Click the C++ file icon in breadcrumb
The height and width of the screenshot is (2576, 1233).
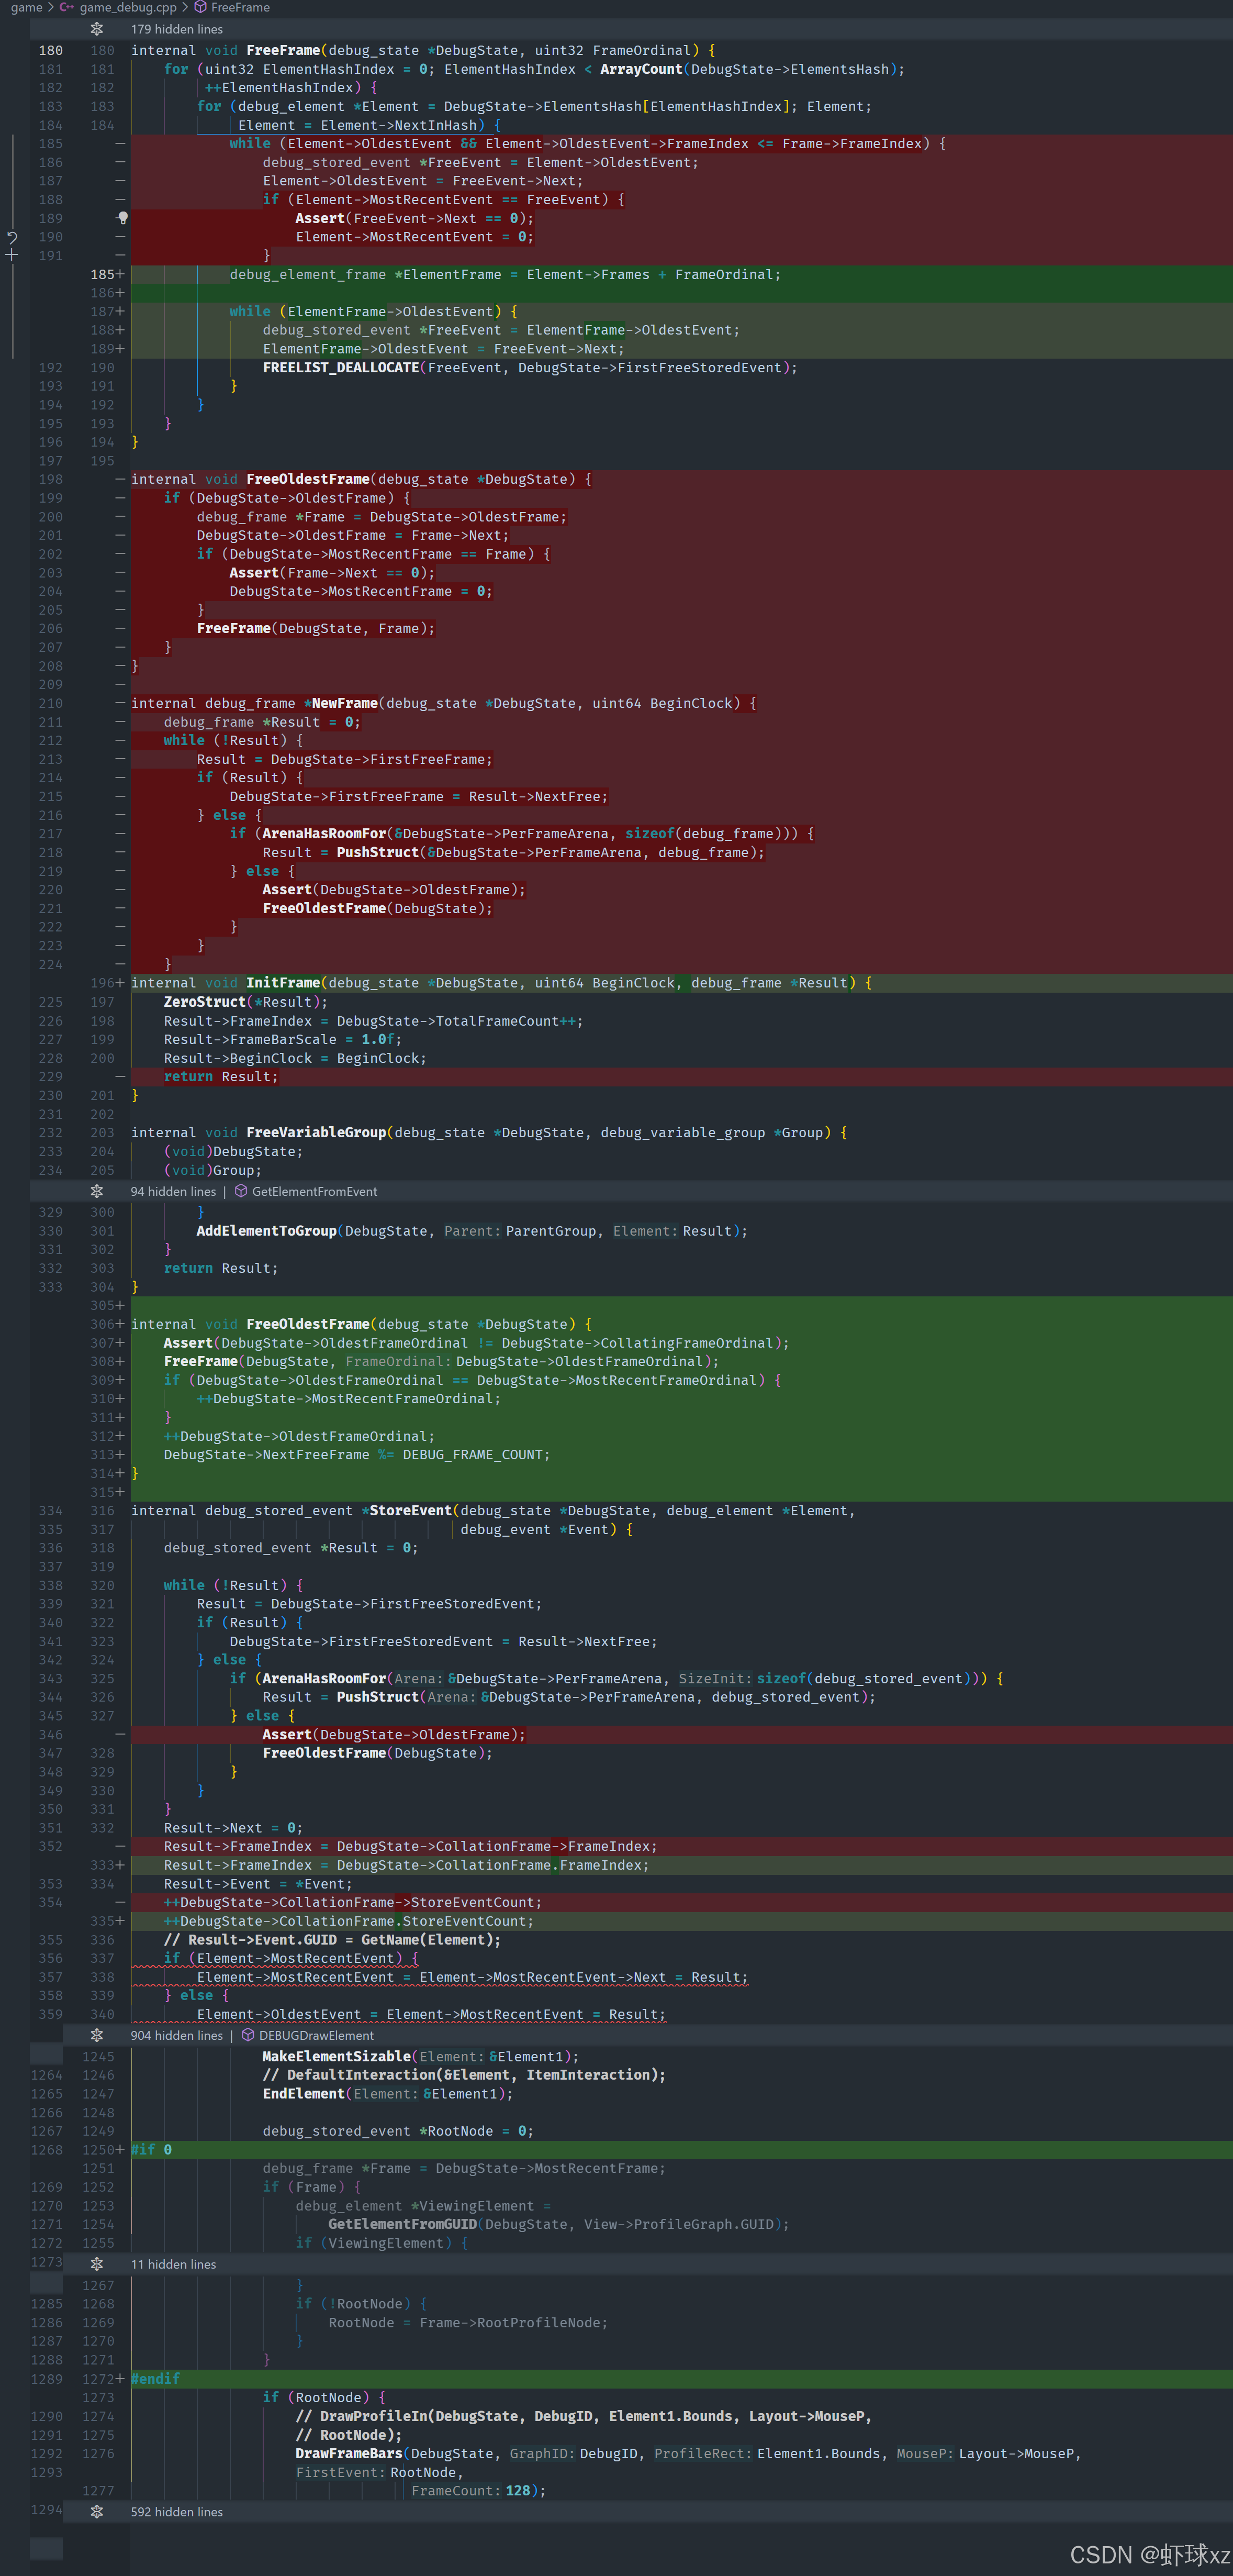pyautogui.click(x=67, y=7)
